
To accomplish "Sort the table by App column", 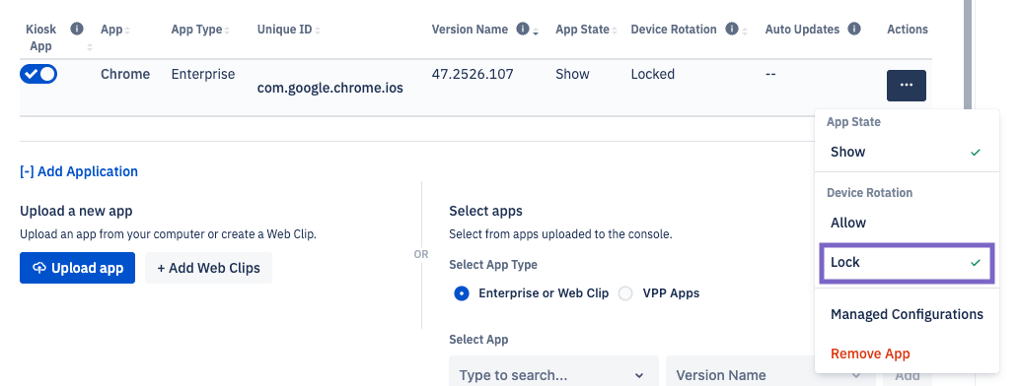I will [x=127, y=31].
